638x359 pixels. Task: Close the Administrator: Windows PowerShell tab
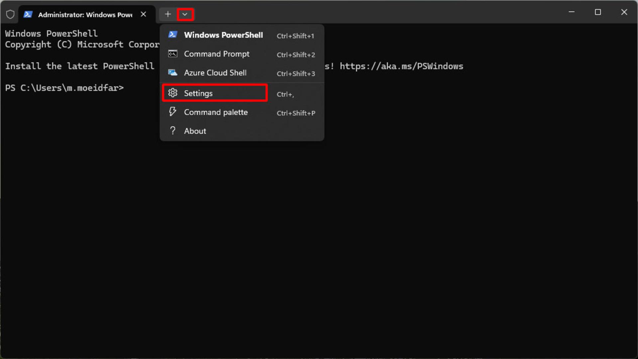143,14
